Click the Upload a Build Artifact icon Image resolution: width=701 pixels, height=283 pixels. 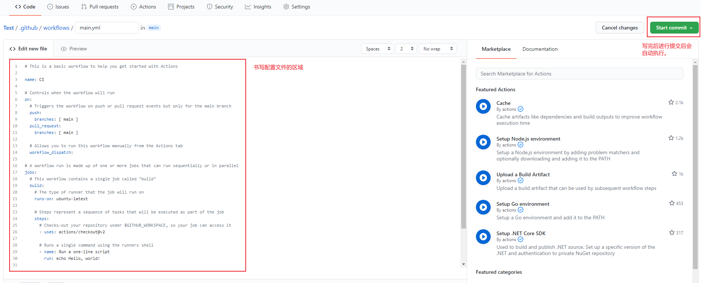pyautogui.click(x=483, y=178)
